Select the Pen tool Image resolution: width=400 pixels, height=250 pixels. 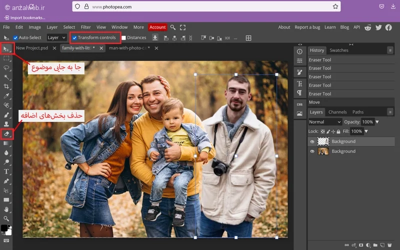pyautogui.click(x=6, y=181)
